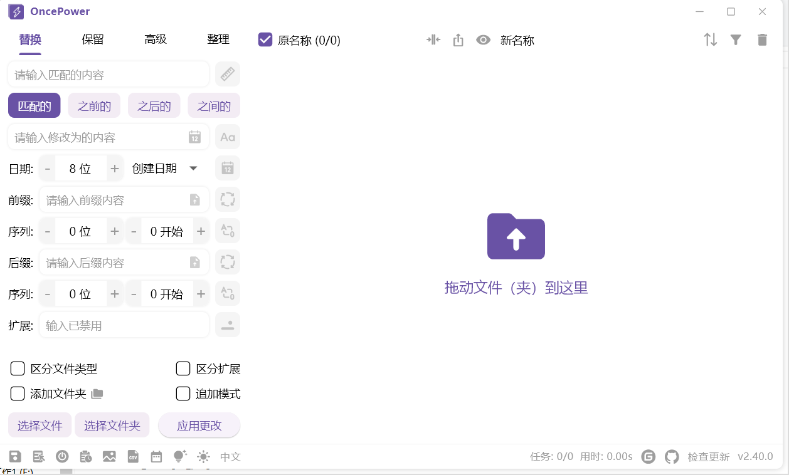Click the brightness sun icon in status bar

[x=203, y=456]
